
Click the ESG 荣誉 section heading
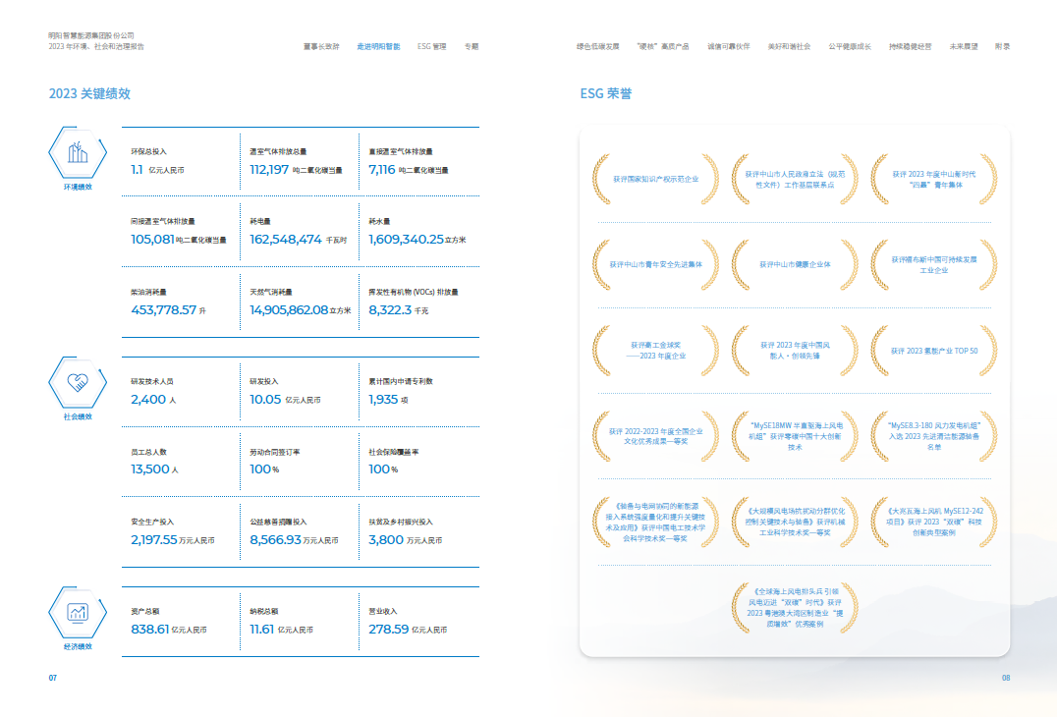coord(606,93)
